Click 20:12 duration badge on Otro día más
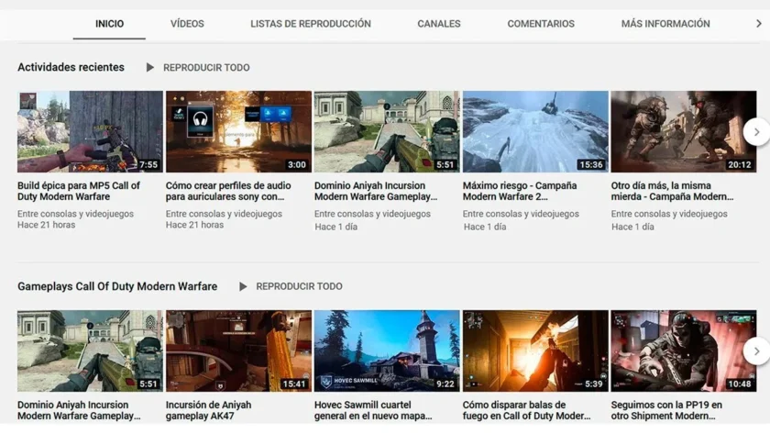 point(739,164)
